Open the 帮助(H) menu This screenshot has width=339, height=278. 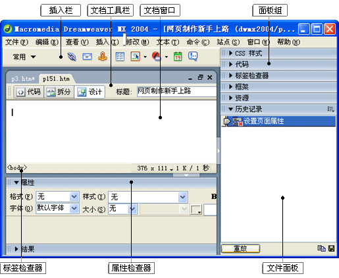pos(288,42)
